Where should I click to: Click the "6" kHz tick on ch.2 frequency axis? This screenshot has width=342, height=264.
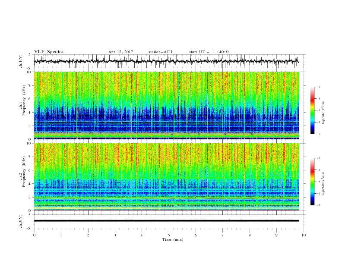click(30, 170)
